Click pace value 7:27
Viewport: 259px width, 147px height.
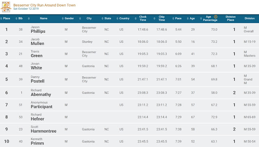coord(178,93)
